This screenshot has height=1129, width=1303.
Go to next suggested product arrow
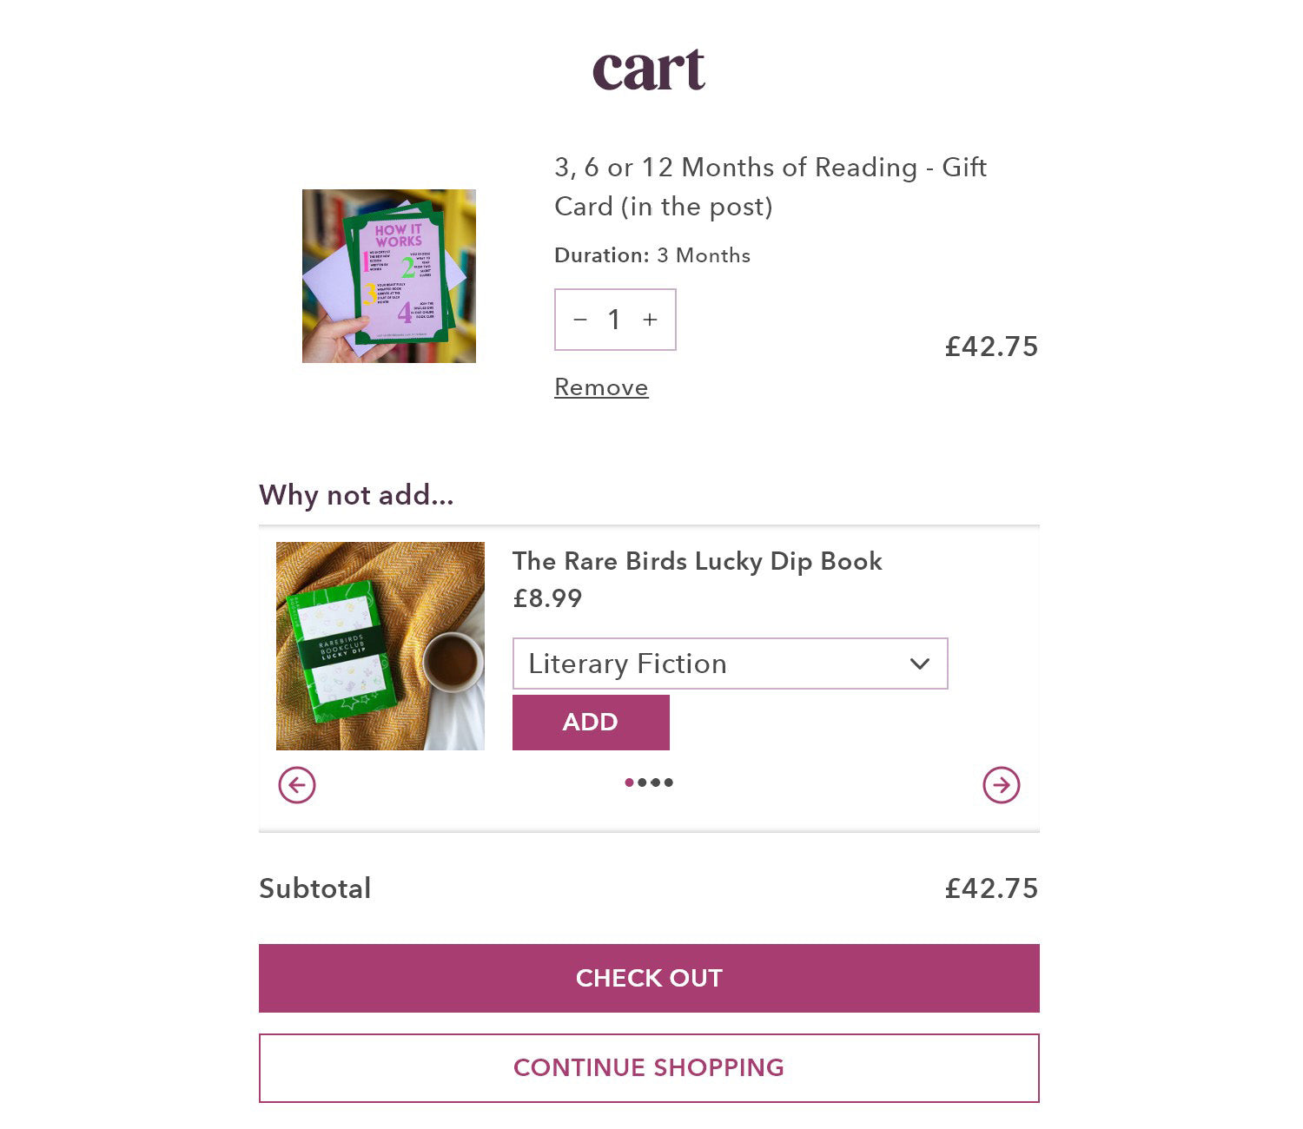(x=1001, y=785)
